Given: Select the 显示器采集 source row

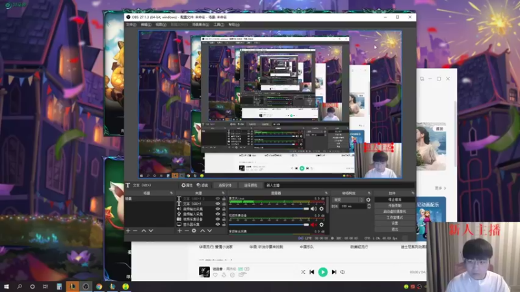Looking at the screenshot, I should tap(201, 225).
